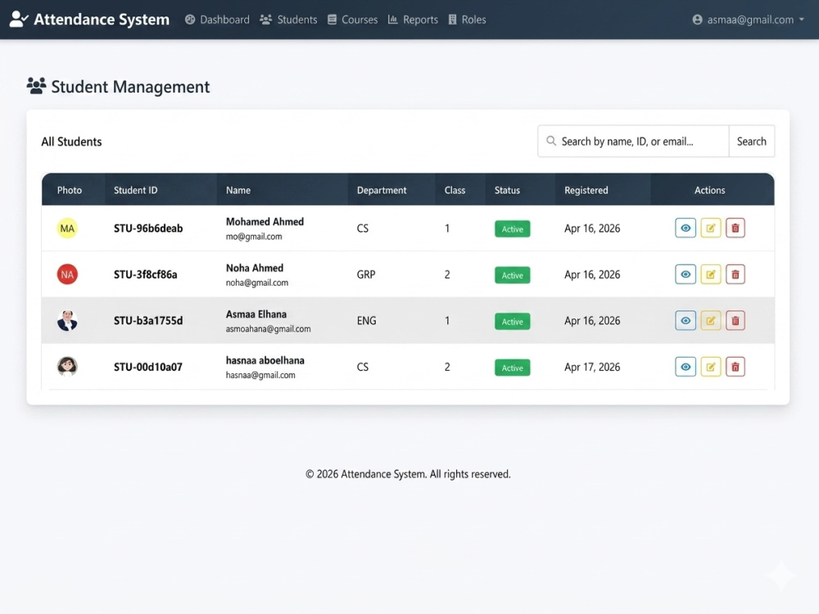Click the NA avatar of Noha Ahmed
The width and height of the screenshot is (819, 614).
pos(67,274)
